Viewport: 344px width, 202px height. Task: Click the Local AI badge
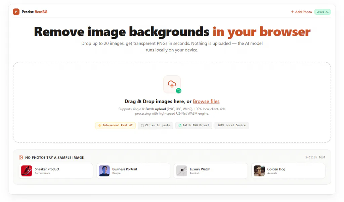(x=322, y=12)
